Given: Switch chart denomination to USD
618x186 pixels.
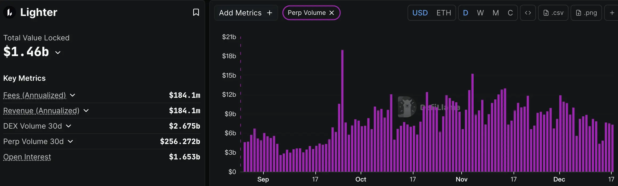Looking at the screenshot, I should (420, 13).
